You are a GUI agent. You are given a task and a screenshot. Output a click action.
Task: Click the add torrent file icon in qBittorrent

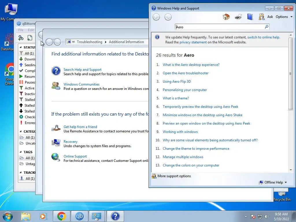[x=30, y=38]
